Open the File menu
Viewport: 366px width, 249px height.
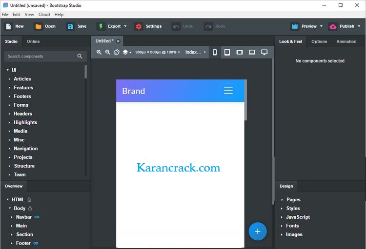point(5,15)
